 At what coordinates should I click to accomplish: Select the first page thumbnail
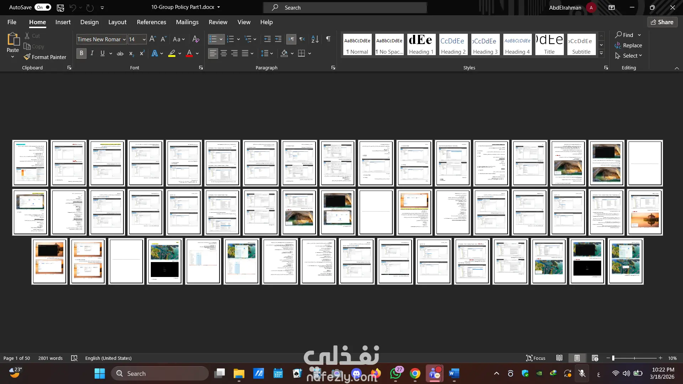[30, 163]
